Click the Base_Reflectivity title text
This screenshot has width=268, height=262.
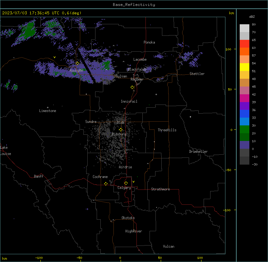(134, 5)
